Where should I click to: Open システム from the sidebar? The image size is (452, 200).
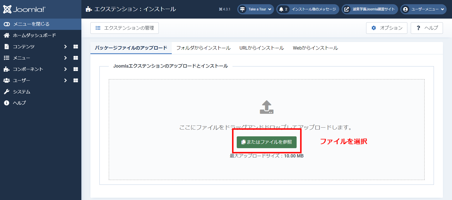21,92
